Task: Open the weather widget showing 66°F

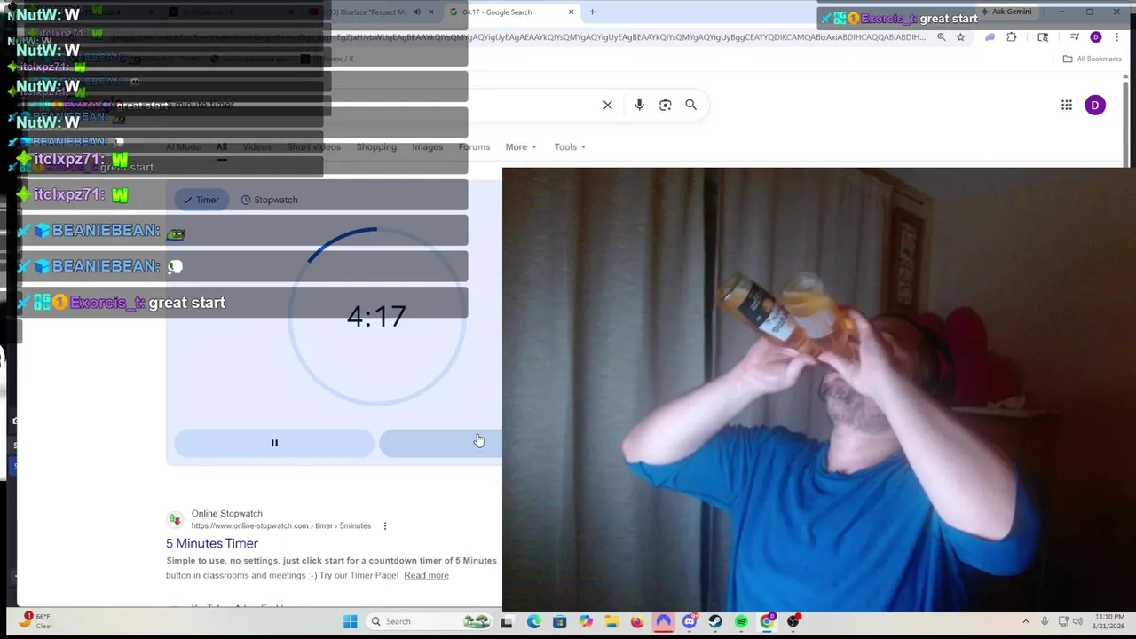Action: (x=37, y=620)
